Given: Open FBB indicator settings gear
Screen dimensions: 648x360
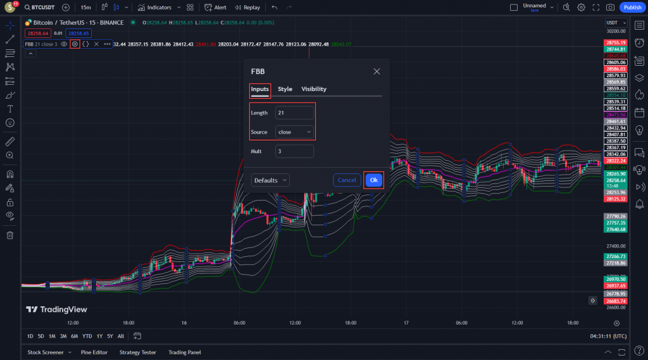Looking at the screenshot, I should tap(75, 44).
